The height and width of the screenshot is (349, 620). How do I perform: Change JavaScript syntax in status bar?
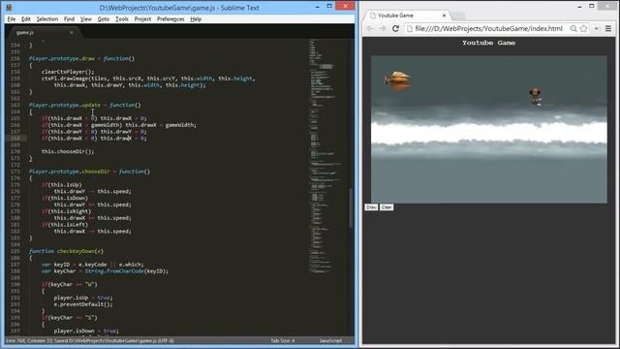tap(330, 340)
